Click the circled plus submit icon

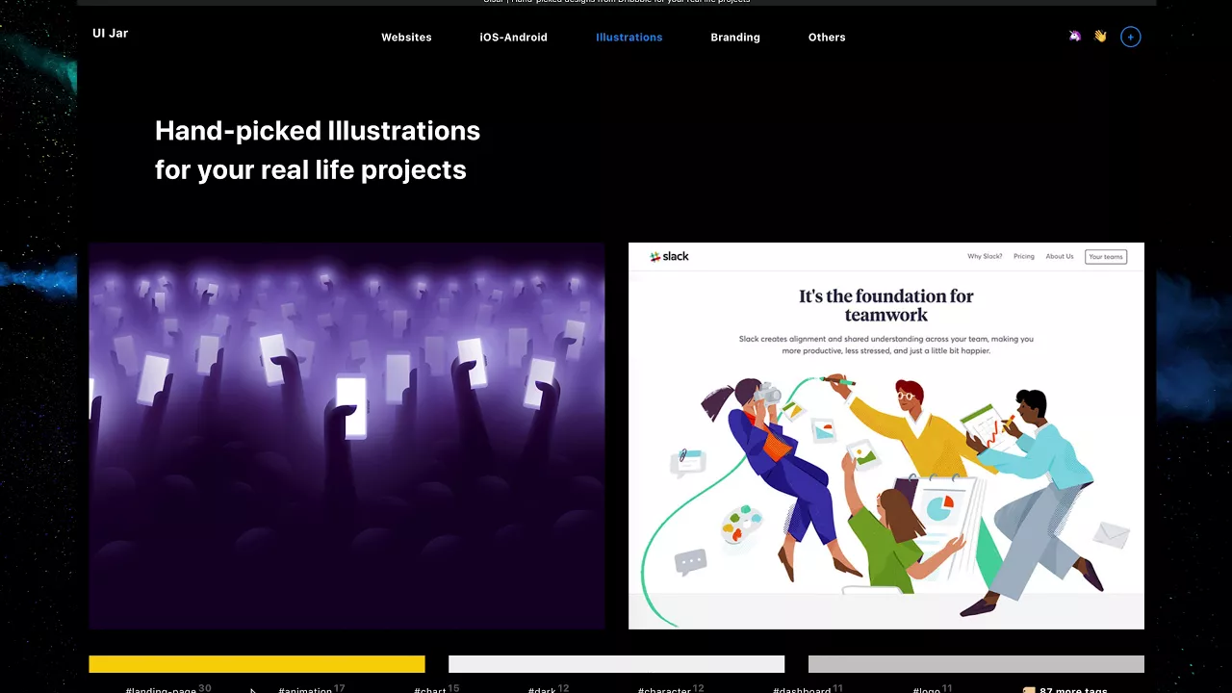pyautogui.click(x=1131, y=38)
